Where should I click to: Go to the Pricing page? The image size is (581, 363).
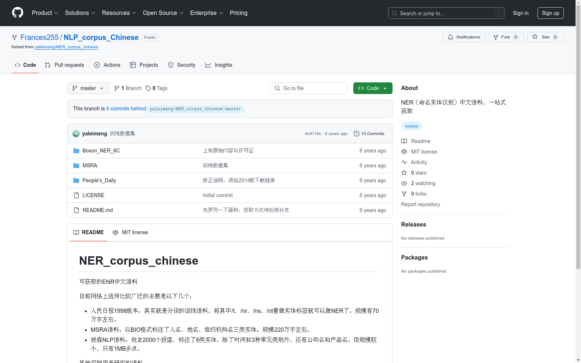tap(239, 13)
